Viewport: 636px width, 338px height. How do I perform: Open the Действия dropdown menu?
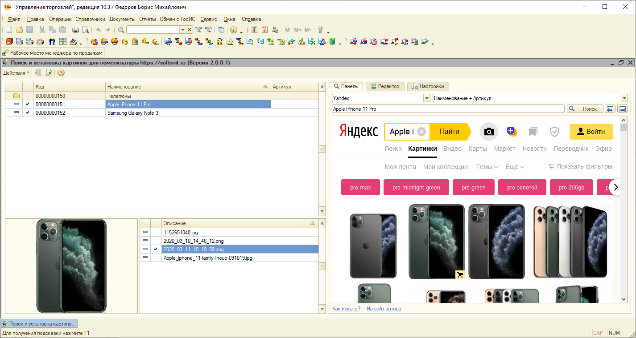[x=17, y=72]
